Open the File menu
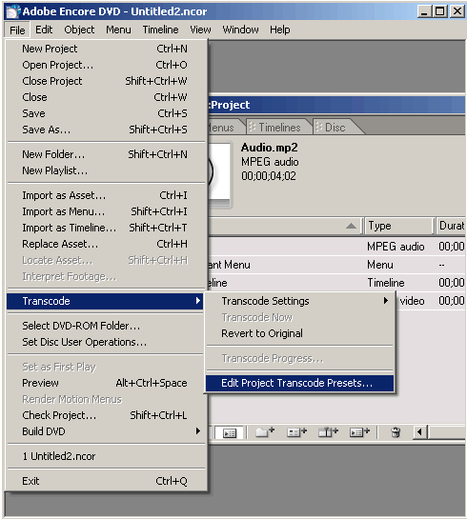 tap(17, 30)
